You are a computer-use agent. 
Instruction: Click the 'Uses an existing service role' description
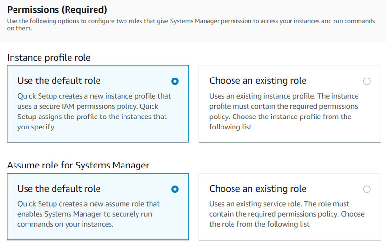287,214
